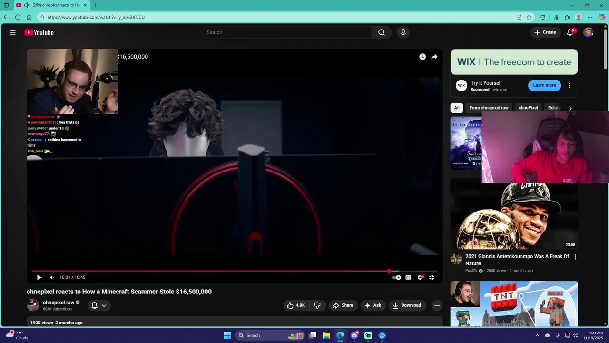Click the Create button
609x343 pixels.
coord(545,32)
